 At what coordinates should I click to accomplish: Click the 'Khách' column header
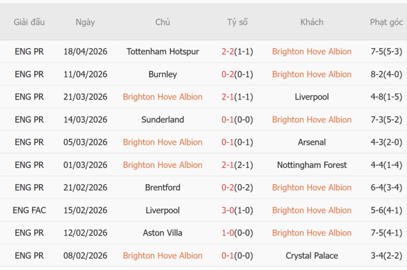312,22
